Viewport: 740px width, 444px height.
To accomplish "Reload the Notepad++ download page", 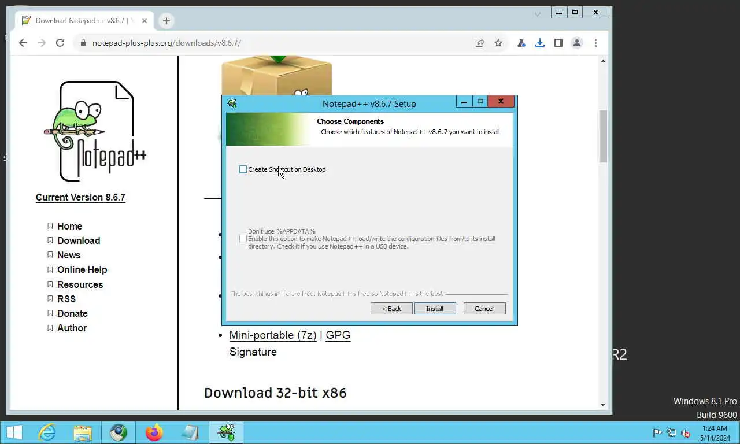I will [x=60, y=43].
